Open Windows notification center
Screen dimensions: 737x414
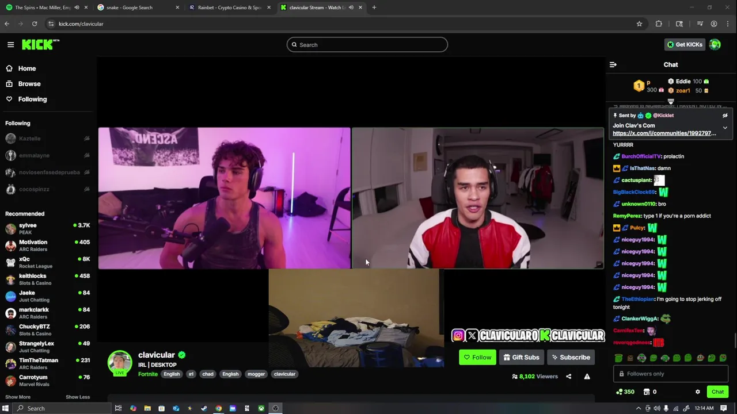[x=724, y=408]
